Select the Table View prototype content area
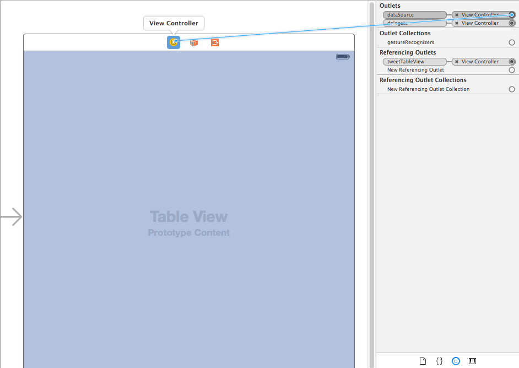Screen dimensions: 519x368 tap(188, 220)
